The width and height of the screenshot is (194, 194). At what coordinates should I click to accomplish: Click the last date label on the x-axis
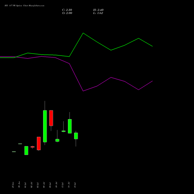[x=75, y=185]
